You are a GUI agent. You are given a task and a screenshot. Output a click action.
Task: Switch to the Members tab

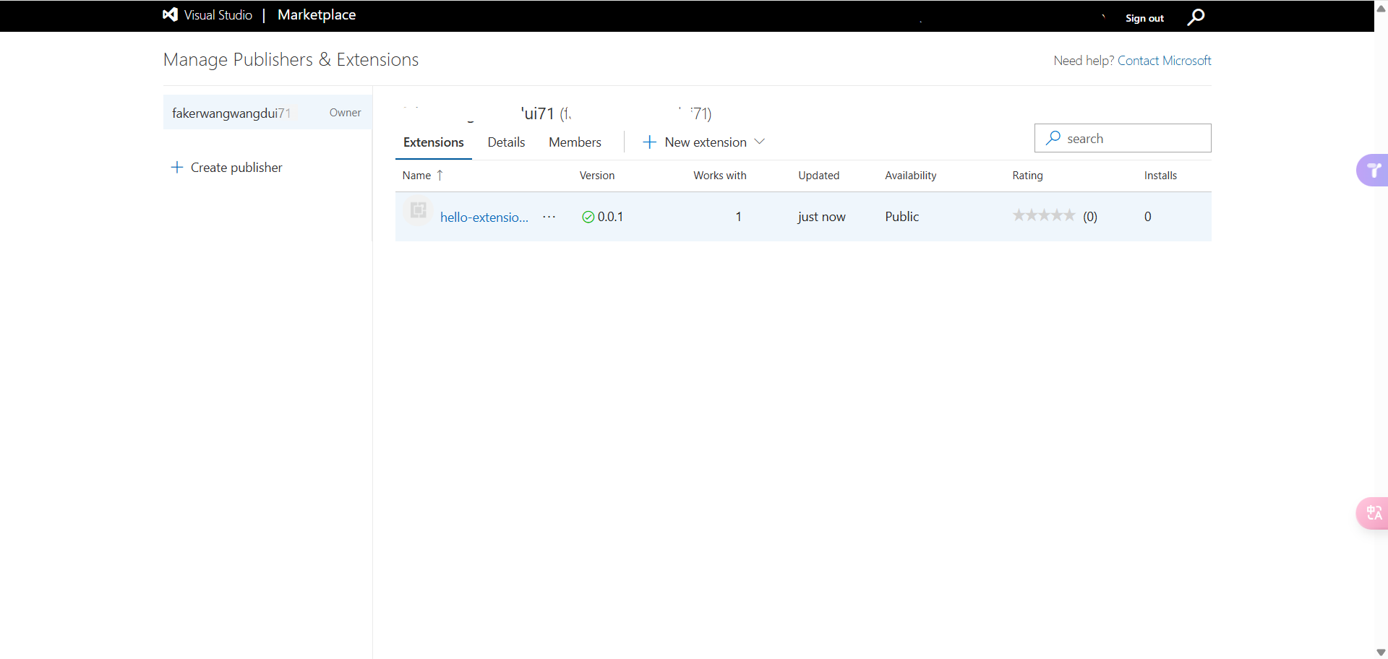coord(575,142)
